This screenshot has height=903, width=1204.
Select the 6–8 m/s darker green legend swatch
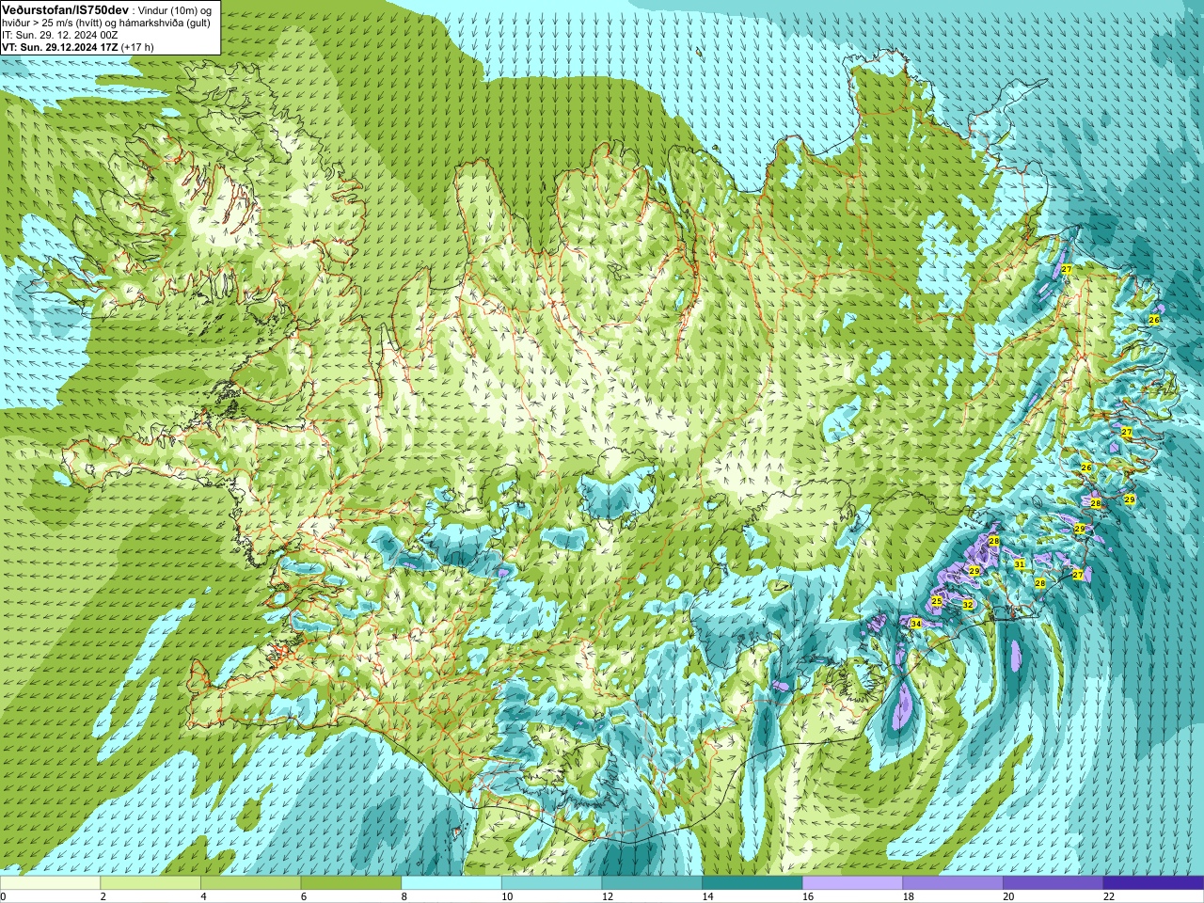point(351,883)
